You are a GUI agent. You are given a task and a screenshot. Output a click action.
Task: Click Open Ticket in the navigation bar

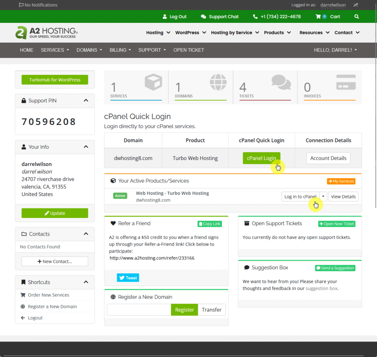point(188,50)
